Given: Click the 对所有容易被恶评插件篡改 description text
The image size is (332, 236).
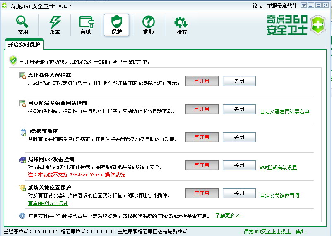Looking at the screenshot, I should tap(99, 195).
